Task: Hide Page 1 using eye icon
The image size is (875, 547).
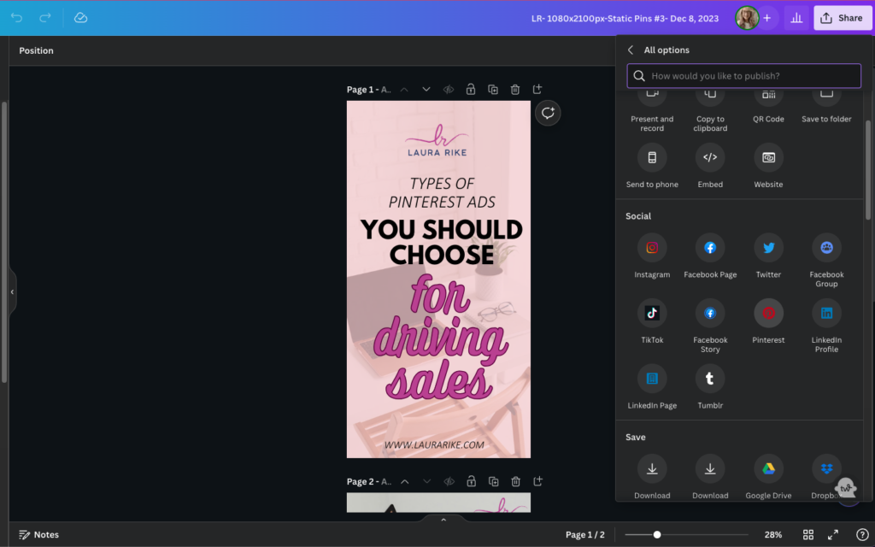Action: (449, 89)
